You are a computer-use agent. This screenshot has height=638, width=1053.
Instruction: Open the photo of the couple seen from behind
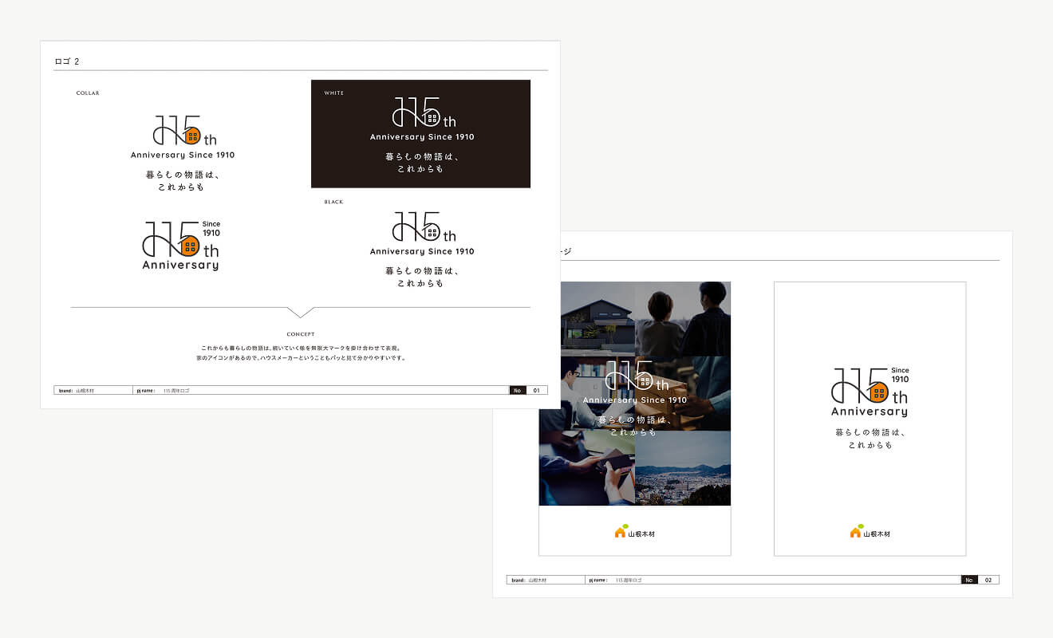click(683, 319)
